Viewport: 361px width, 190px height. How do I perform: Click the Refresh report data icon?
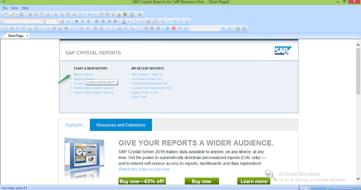point(168,28)
